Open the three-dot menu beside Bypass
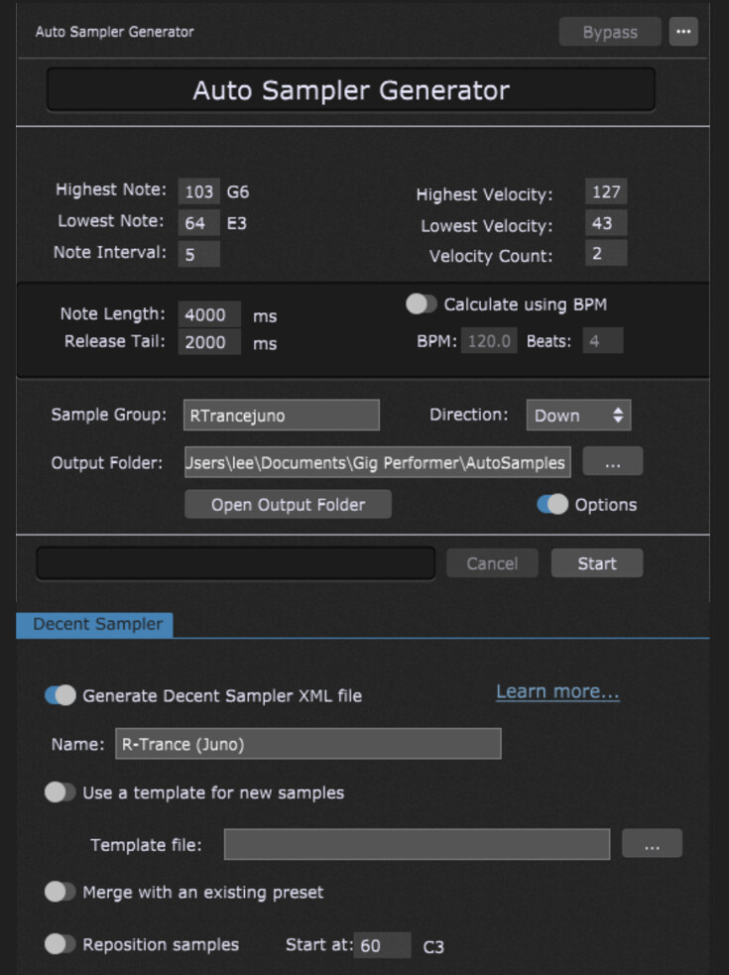The width and height of the screenshot is (729, 975). tap(683, 32)
